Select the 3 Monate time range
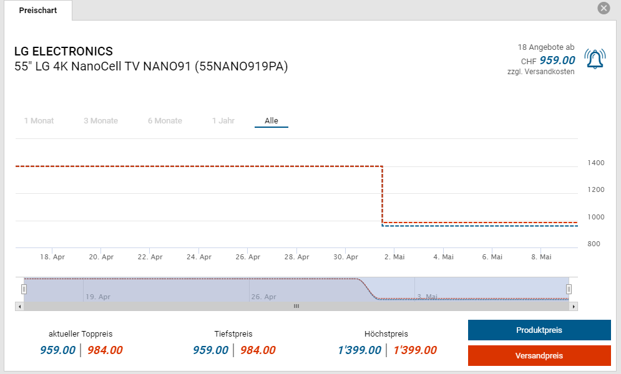621x374 pixels. 100,121
